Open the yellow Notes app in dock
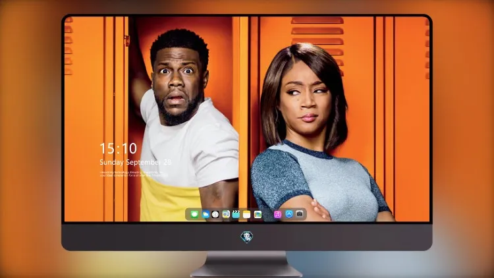 247,214
